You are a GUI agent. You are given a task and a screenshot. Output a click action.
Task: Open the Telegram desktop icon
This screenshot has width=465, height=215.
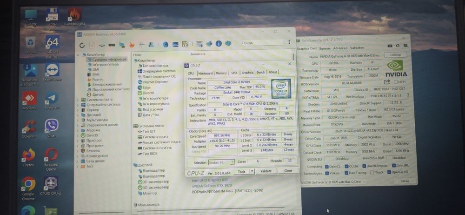coord(52,101)
